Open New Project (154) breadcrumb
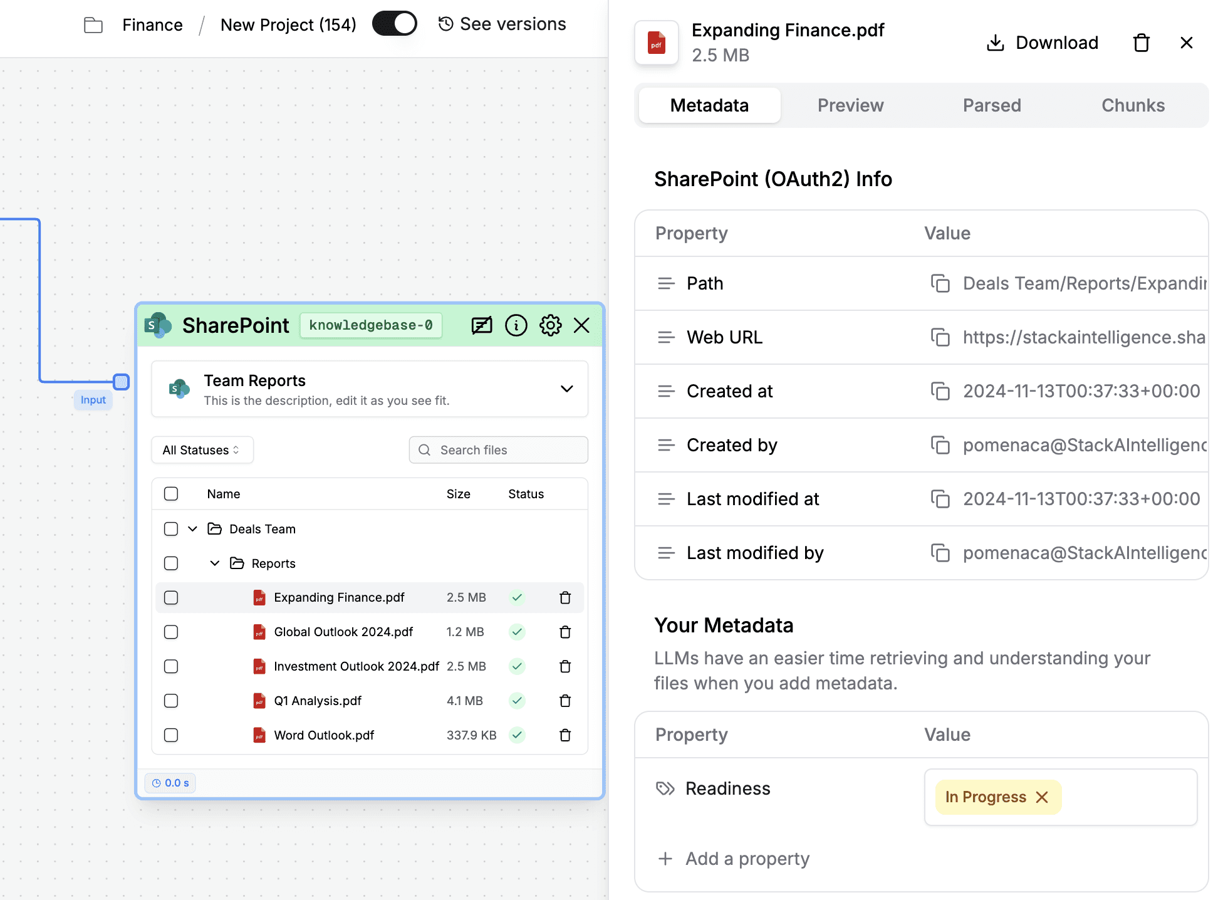This screenshot has height=900, width=1228. coord(288,25)
